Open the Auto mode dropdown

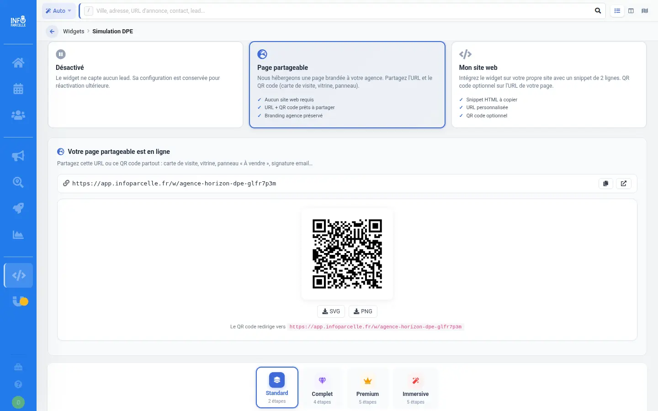tap(59, 11)
